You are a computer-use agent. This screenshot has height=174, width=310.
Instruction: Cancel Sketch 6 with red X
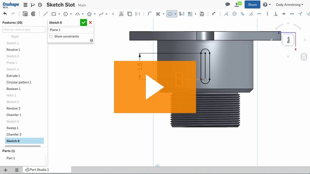[90, 23]
